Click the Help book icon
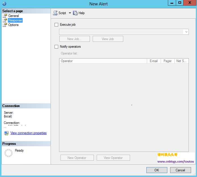The image size is (197, 177). pyautogui.click(x=75, y=13)
